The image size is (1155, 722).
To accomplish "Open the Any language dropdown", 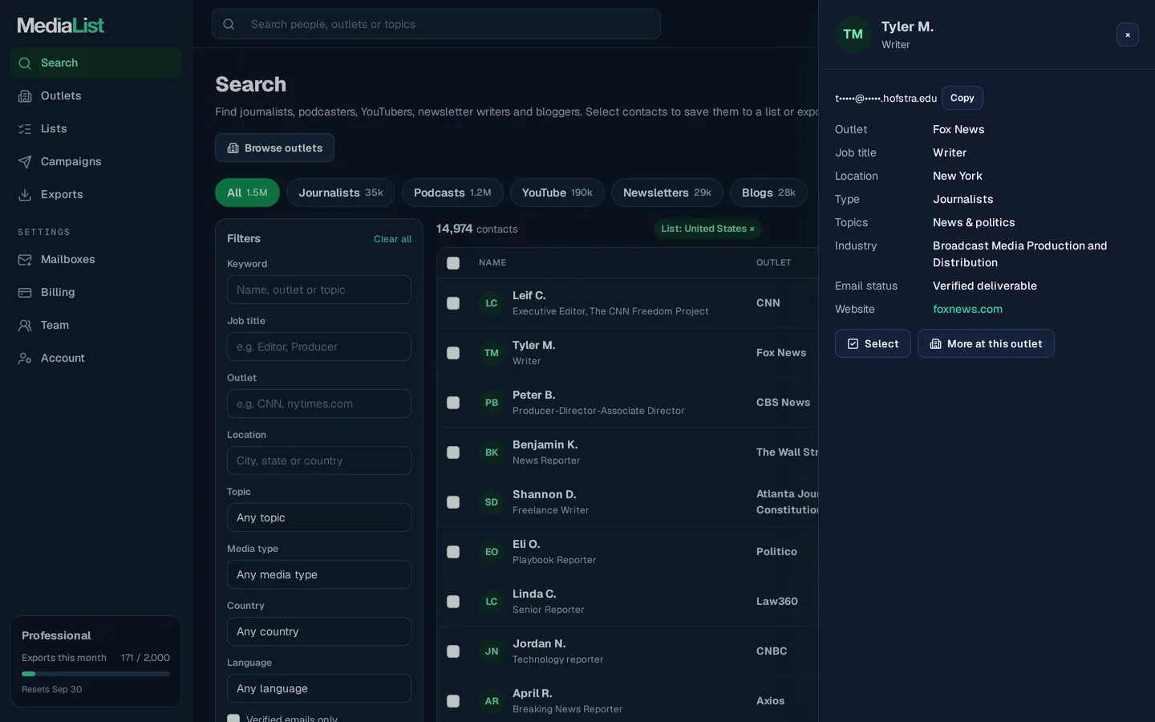I will tap(319, 688).
